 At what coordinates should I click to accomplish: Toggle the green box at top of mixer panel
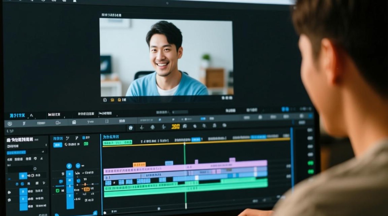pyautogui.click(x=86, y=144)
